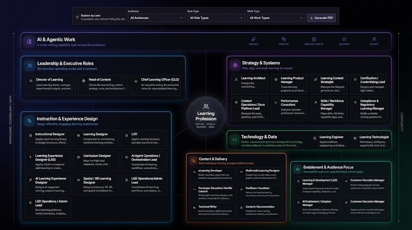
Task: Click the Leadership & Executive Roles icon
Action: pyautogui.click(x=30, y=66)
